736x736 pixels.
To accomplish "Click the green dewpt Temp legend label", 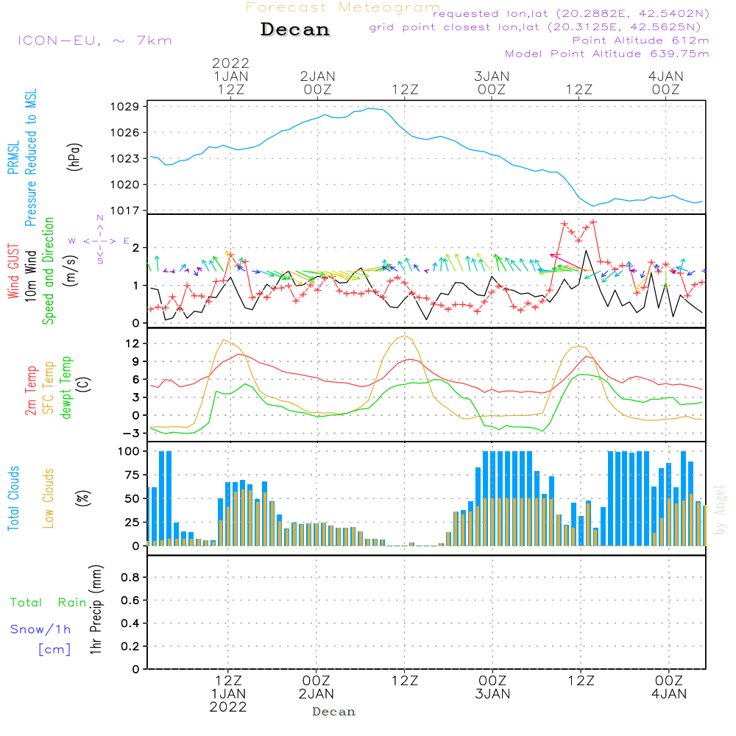I will pos(66,386).
